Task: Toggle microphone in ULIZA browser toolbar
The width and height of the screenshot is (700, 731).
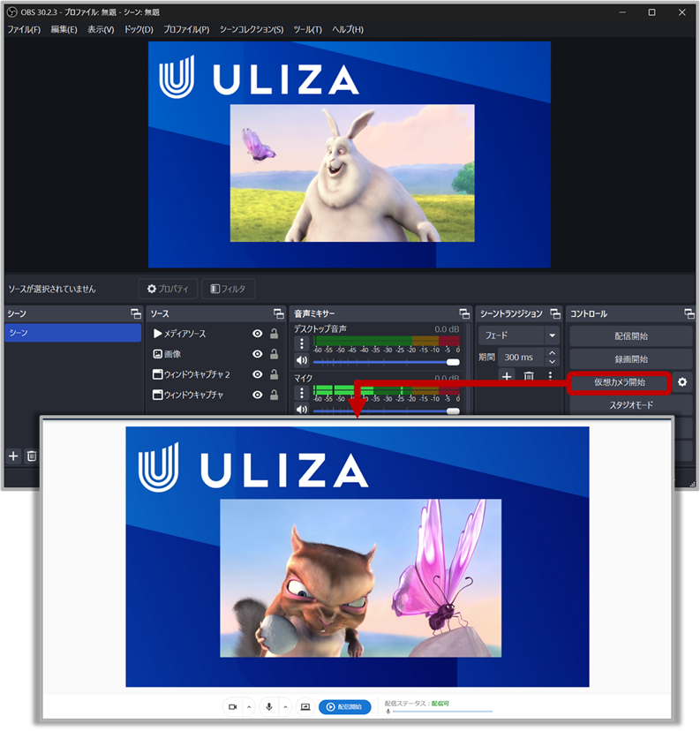Action: (x=269, y=707)
